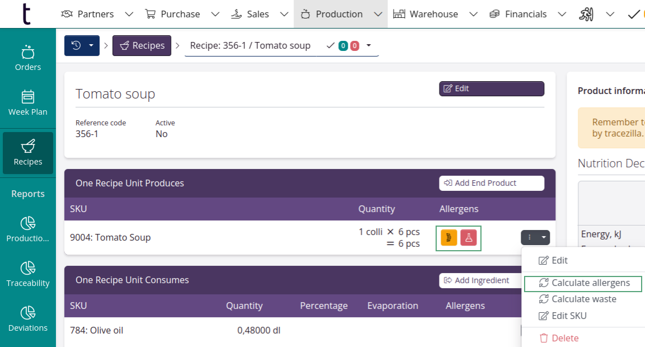Image resolution: width=645 pixels, height=347 pixels.
Task: Click the Edit button for Tomato soup
Action: coord(491,88)
